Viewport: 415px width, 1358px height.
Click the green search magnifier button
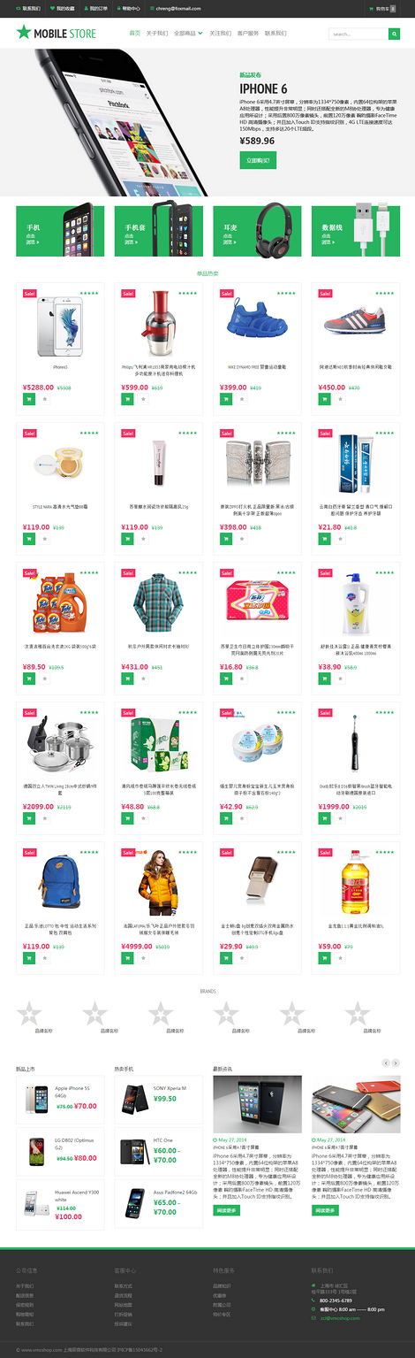pyautogui.click(x=394, y=34)
